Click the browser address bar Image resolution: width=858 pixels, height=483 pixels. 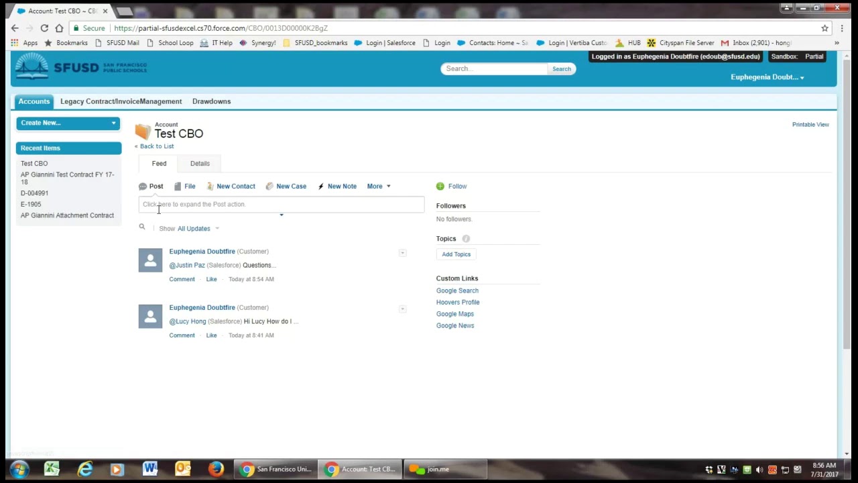pyautogui.click(x=442, y=28)
